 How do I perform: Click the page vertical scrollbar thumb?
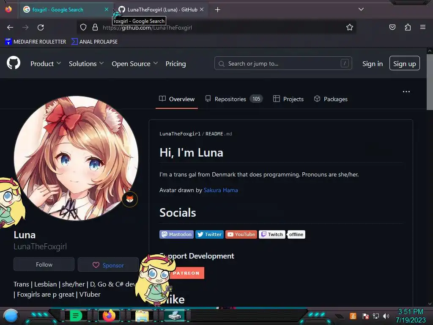pyautogui.click(x=430, y=82)
